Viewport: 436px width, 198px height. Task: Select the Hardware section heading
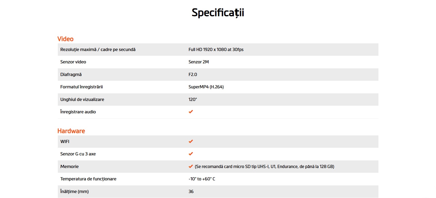pyautogui.click(x=71, y=131)
